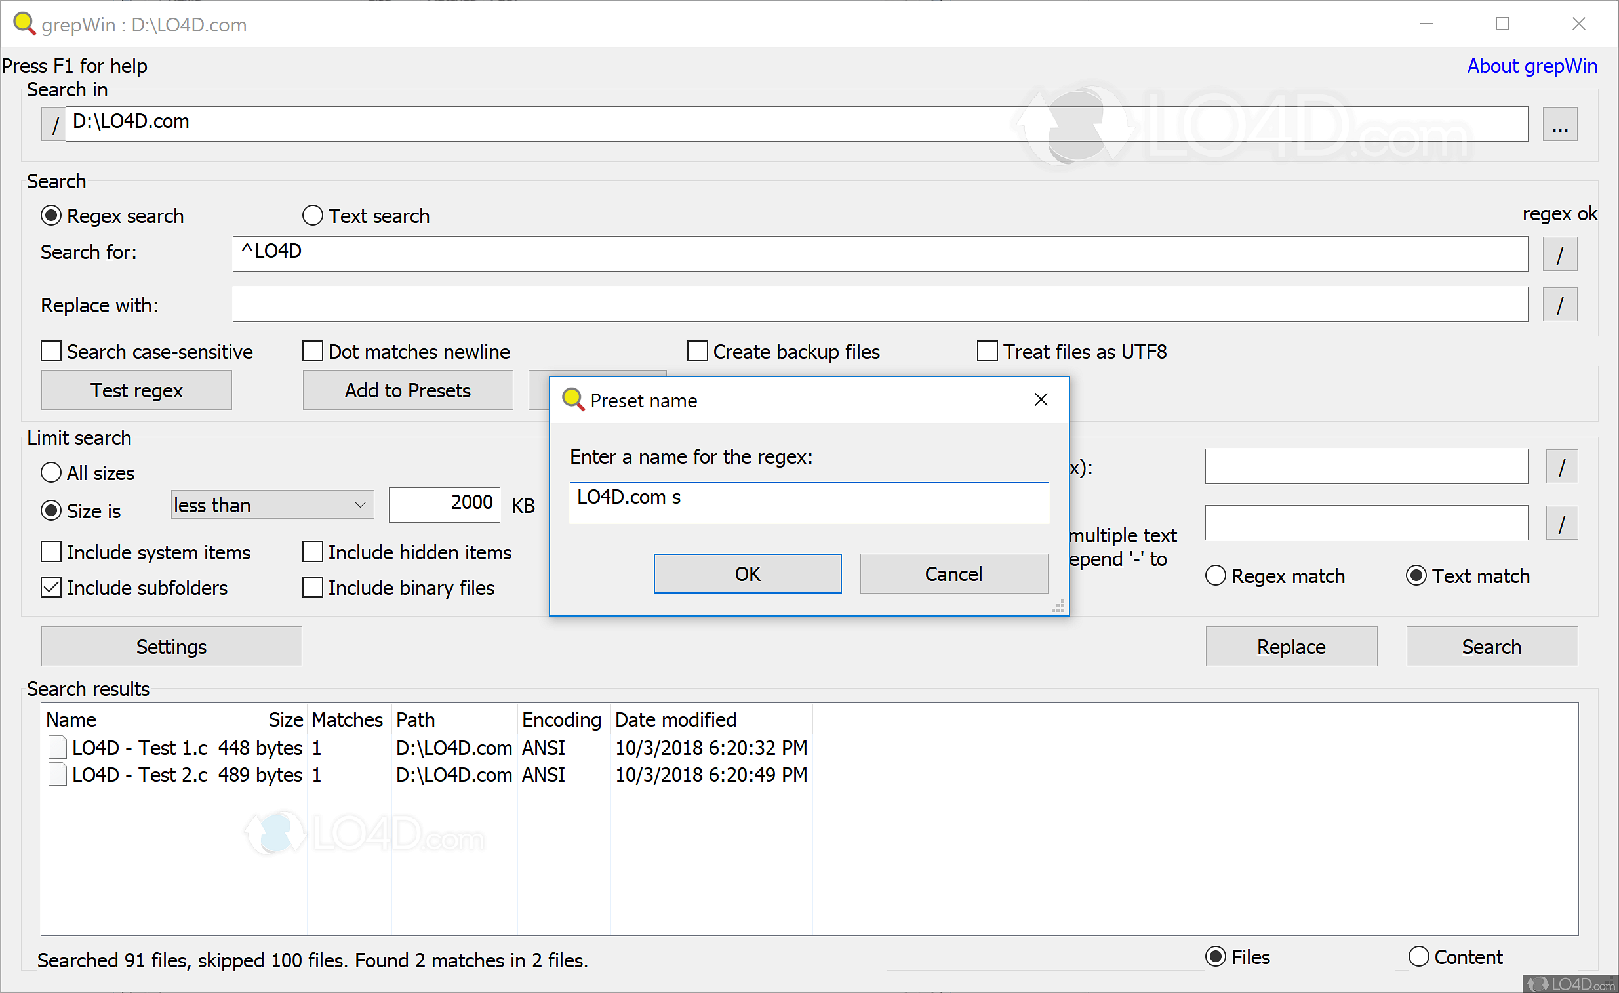Open the About grepWin link

[1531, 66]
